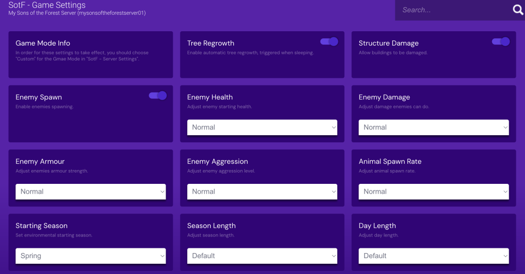Screen dimensions: 525x274
Task: Click the Starting Season heading
Action: point(42,226)
